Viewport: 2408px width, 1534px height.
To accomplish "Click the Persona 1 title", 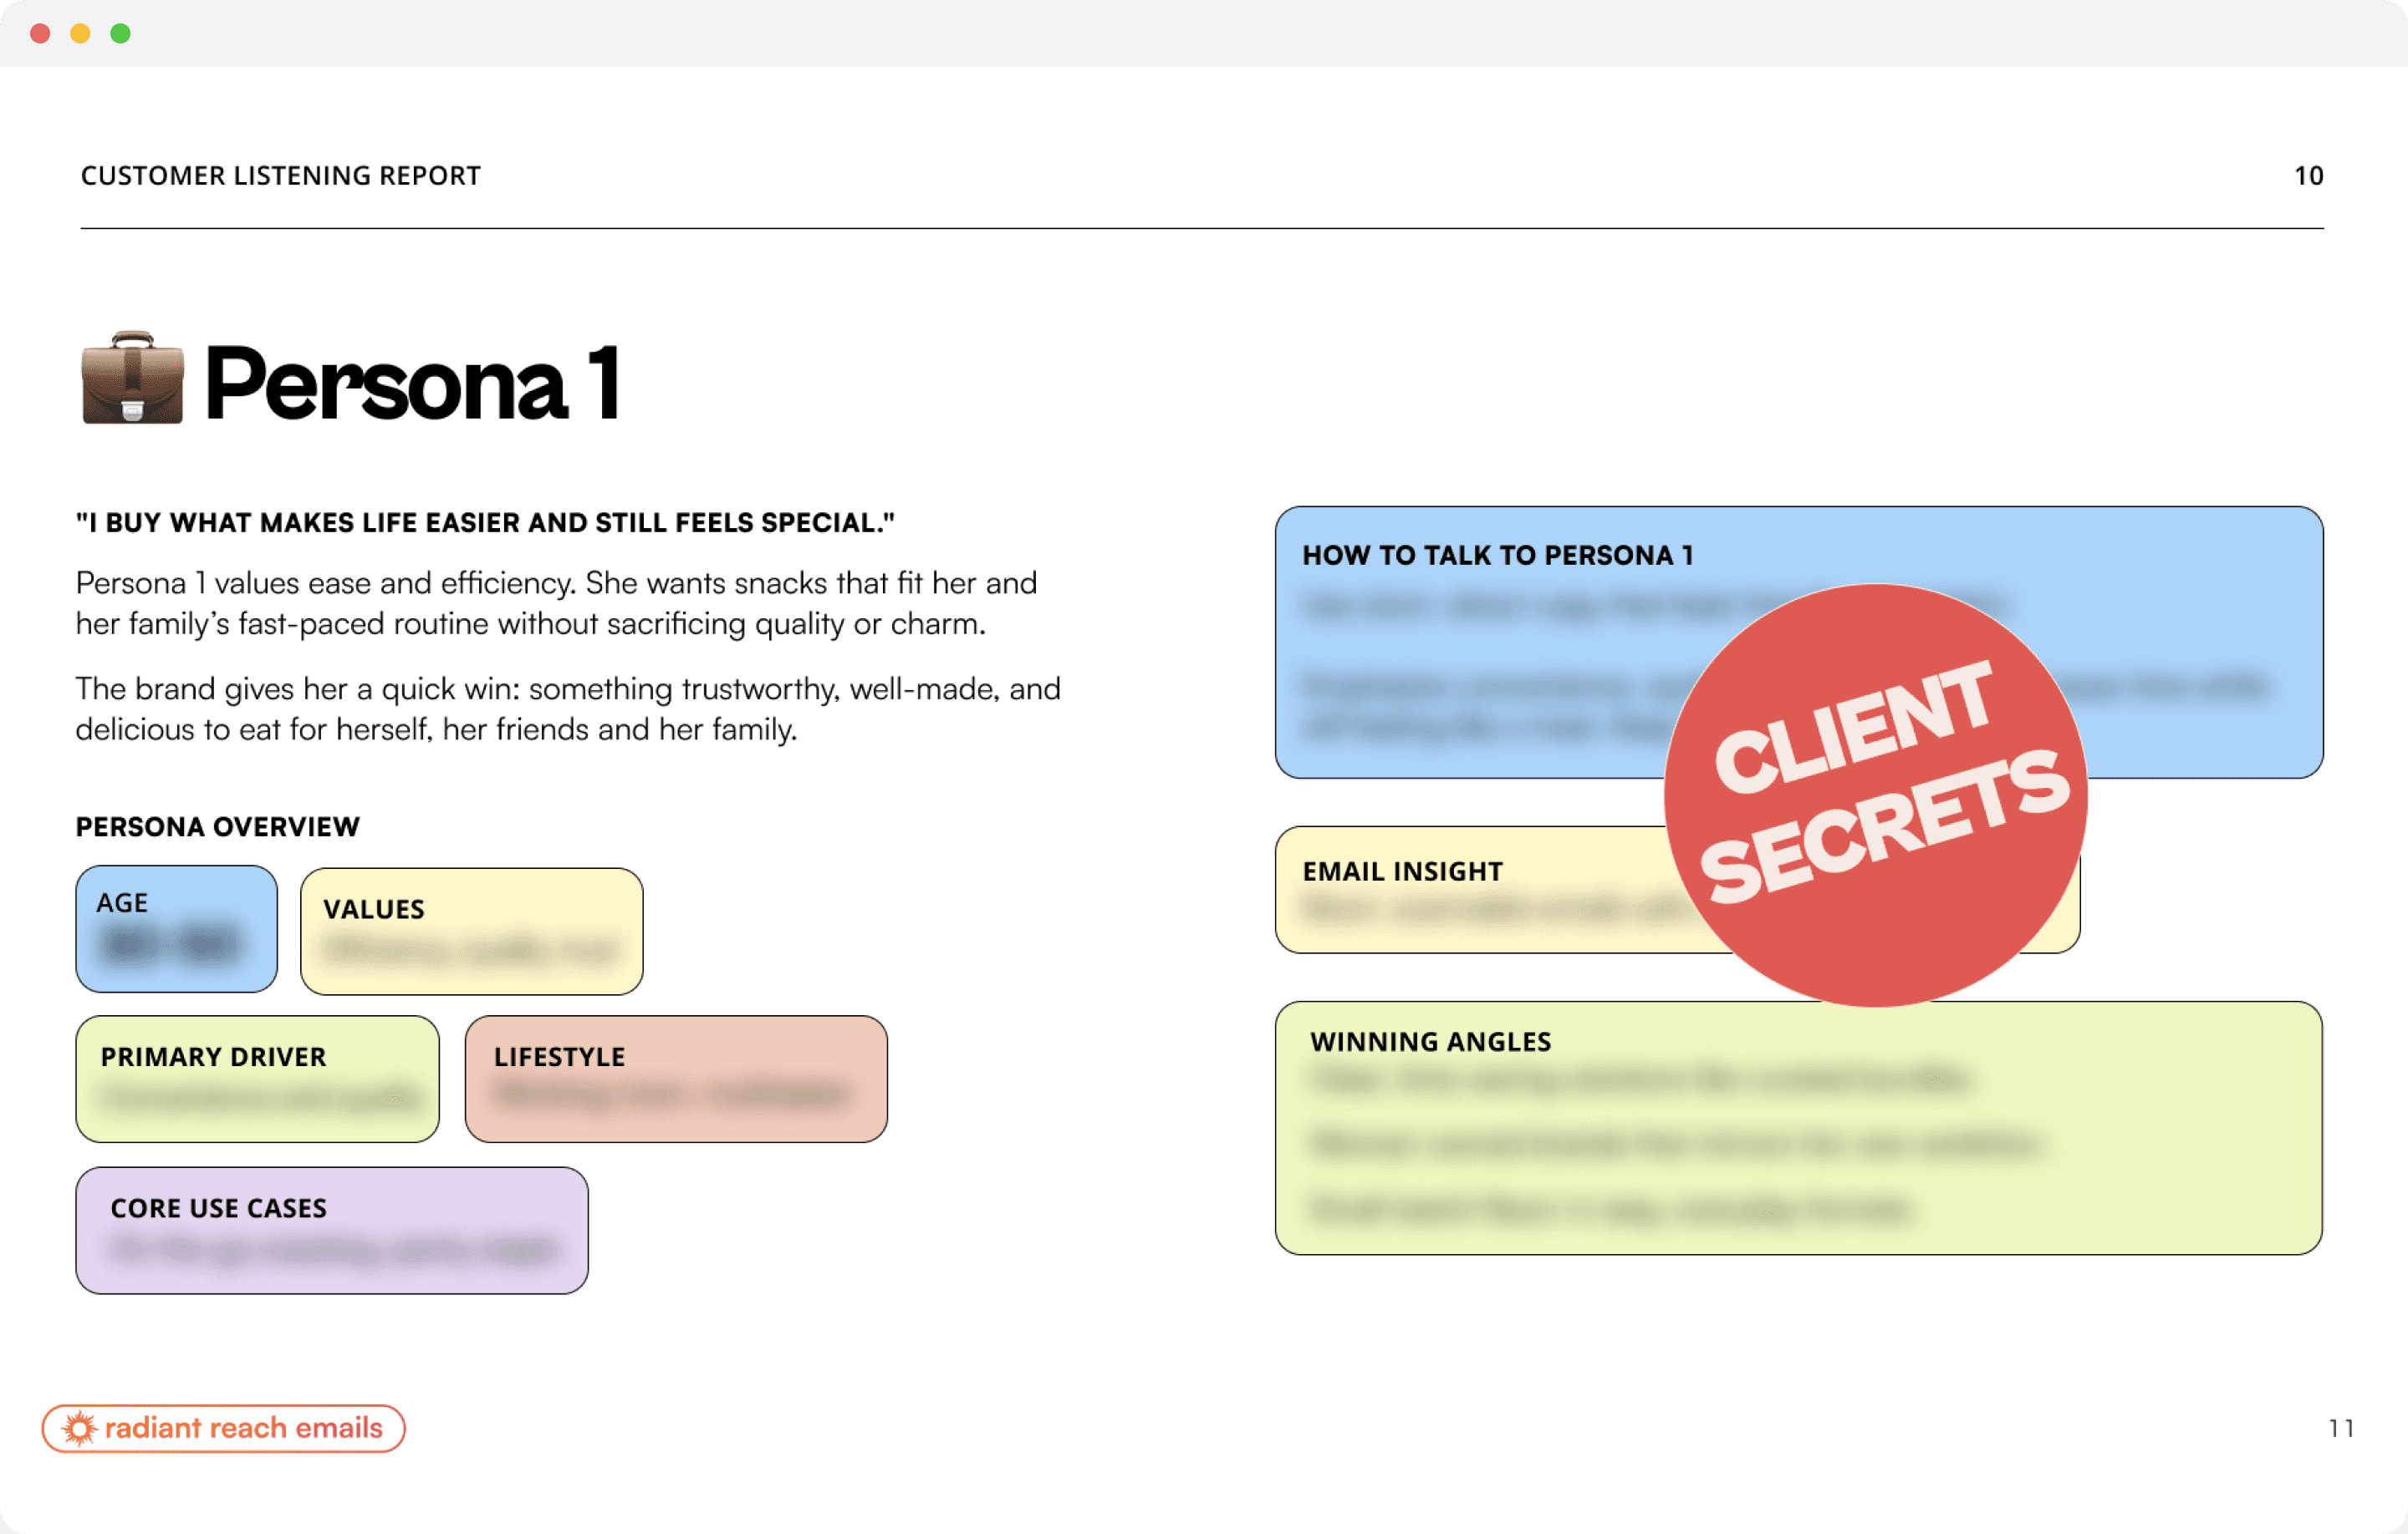I will (x=412, y=383).
